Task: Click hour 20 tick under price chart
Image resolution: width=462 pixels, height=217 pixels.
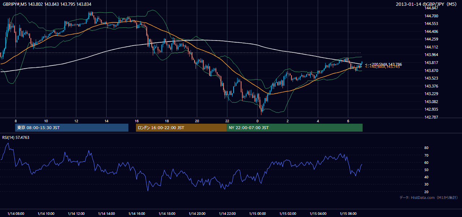Action: [x=197, y=121]
